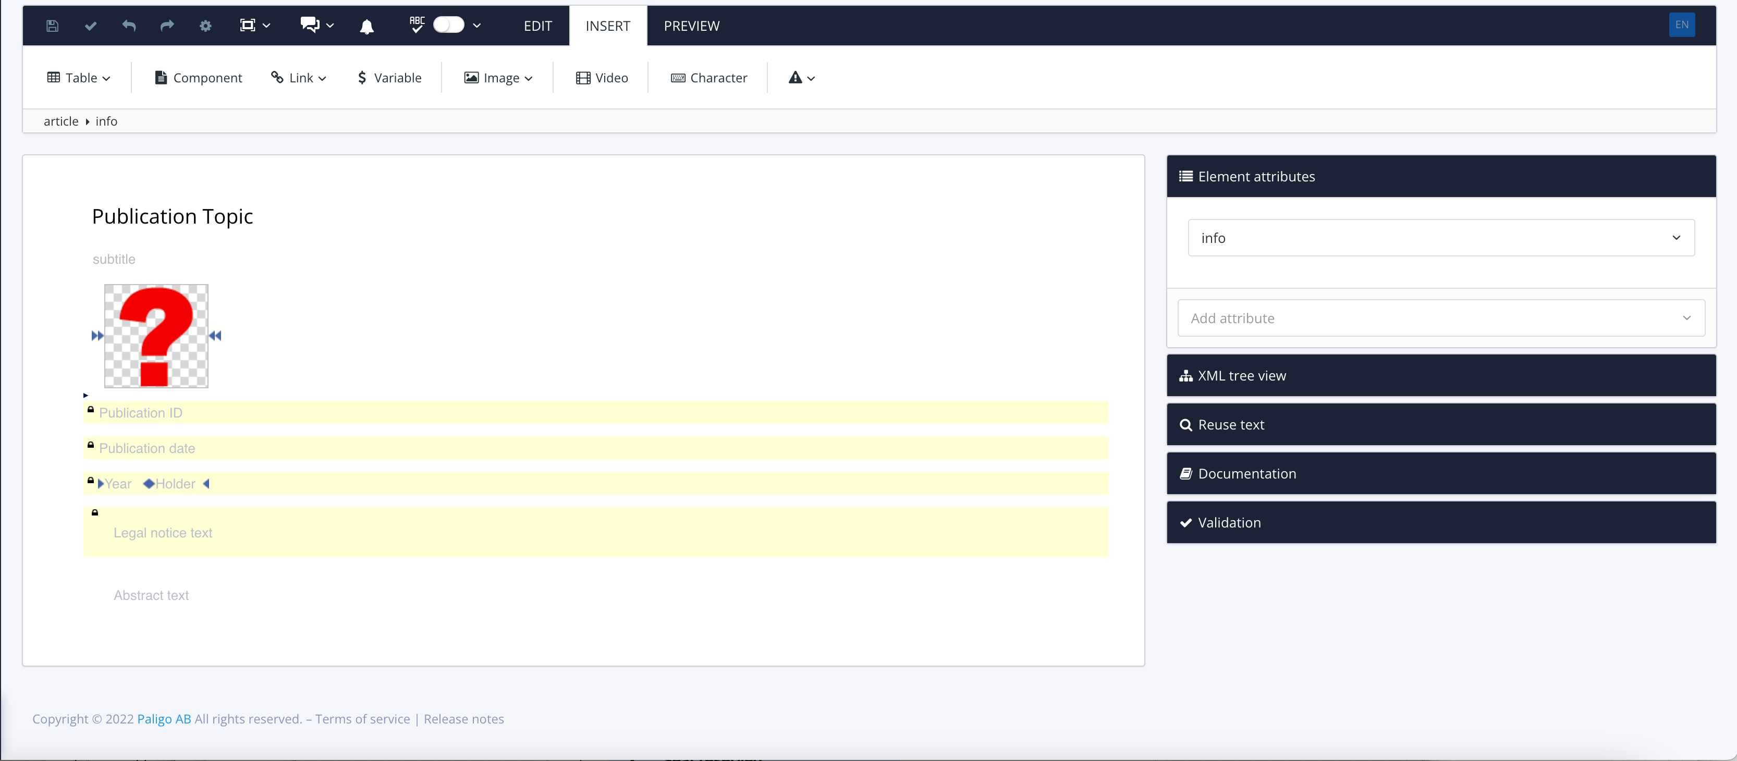Switch to the PREVIEW tab
1737x761 pixels.
click(691, 26)
